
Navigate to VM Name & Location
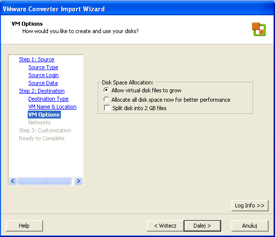click(52, 107)
